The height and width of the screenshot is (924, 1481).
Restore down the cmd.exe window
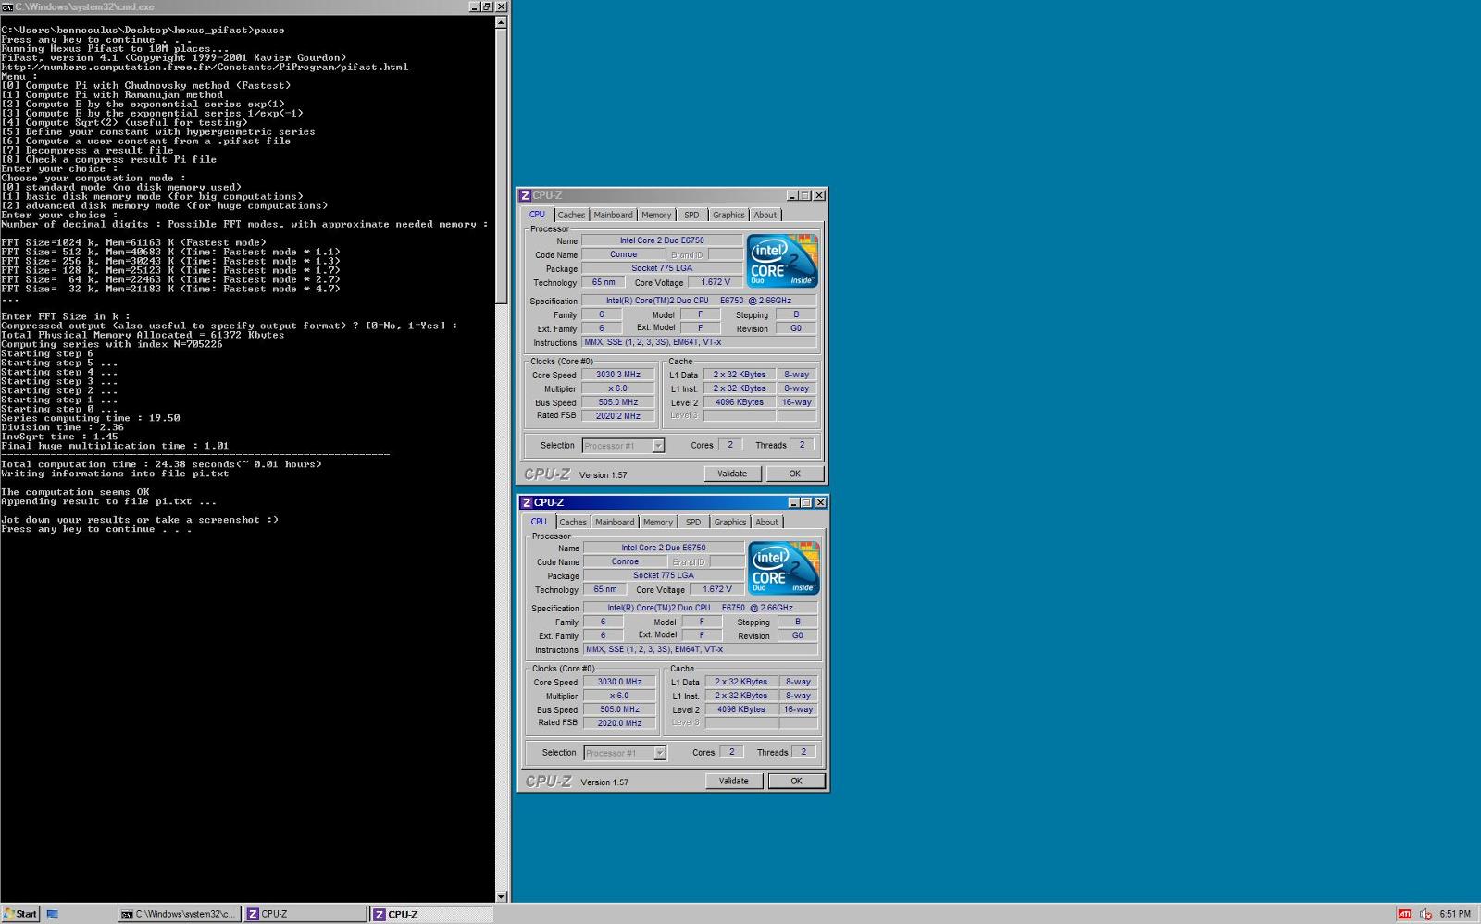[487, 6]
